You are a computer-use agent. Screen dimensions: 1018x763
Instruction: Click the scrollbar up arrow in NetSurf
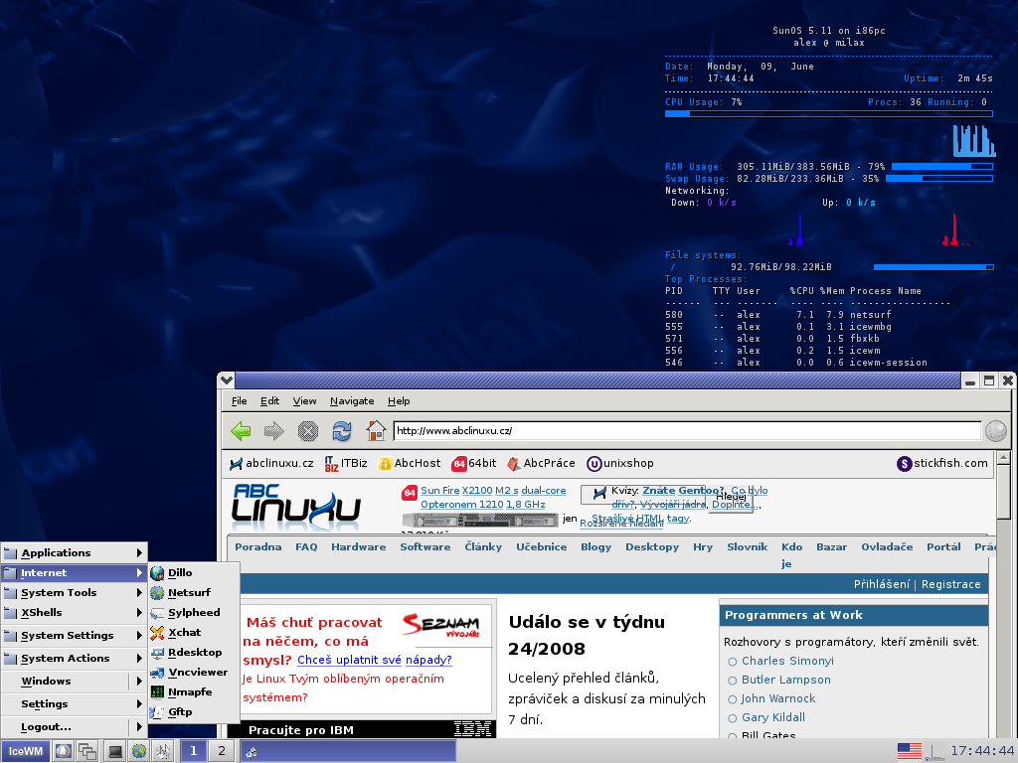tap(1003, 457)
